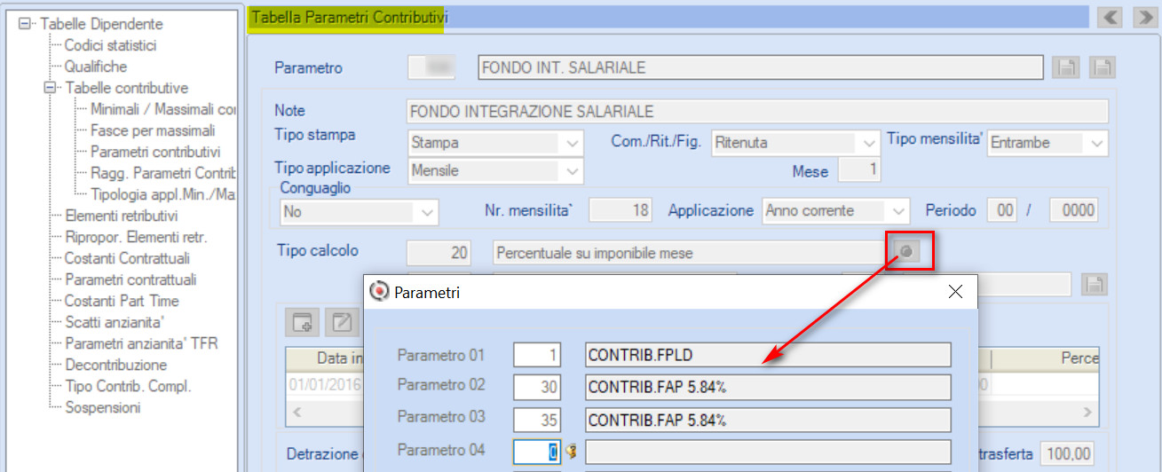Click the parameters button beside Tipo calcolo
1162x472 pixels.
905,253
